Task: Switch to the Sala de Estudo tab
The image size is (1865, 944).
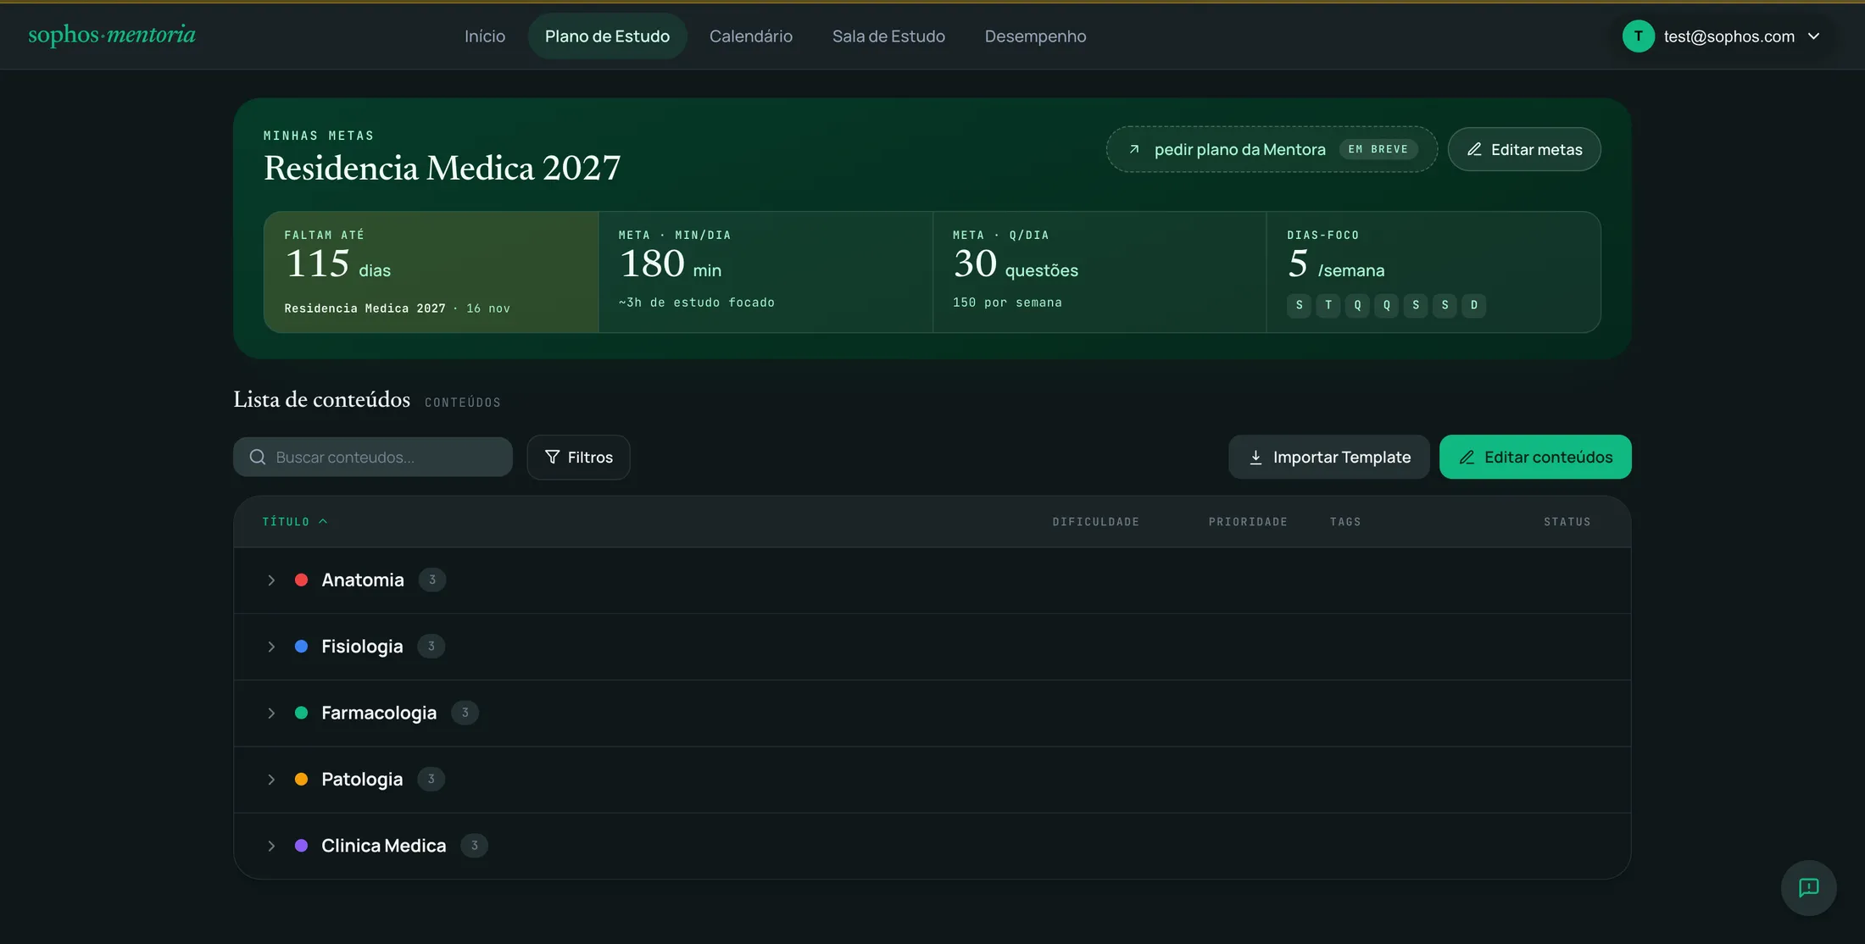Action: pyautogui.click(x=888, y=36)
